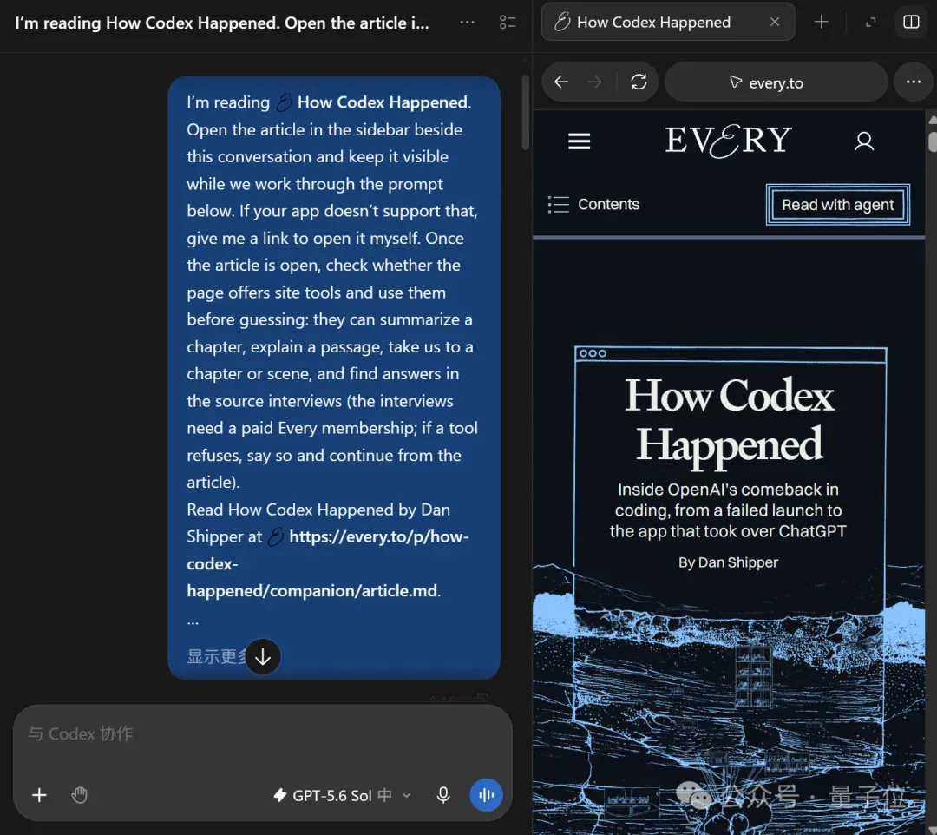Open the every.to article.md link in message

coord(327,563)
